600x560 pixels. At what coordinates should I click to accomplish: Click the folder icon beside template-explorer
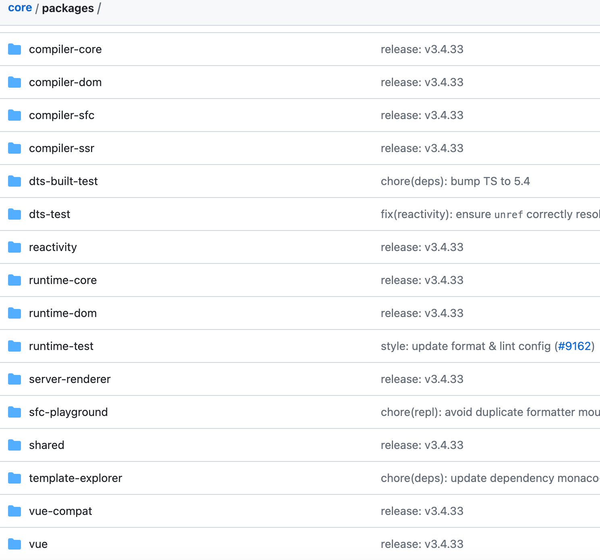click(14, 478)
